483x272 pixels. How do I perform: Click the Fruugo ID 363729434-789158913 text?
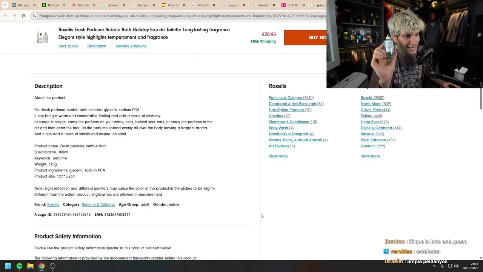(72, 215)
